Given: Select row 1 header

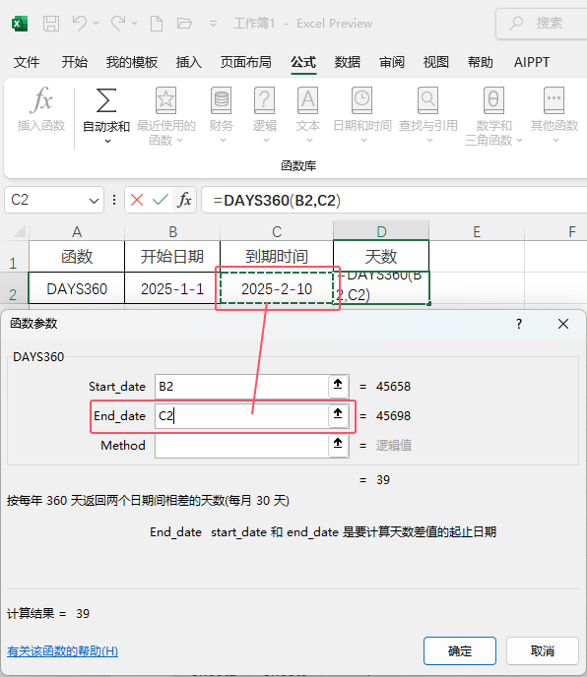Looking at the screenshot, I should [14, 257].
